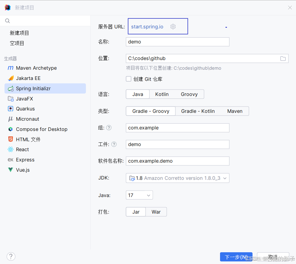296x264 pixels.
Task: Choose Micronaut generator
Action: pyautogui.click(x=45, y=119)
